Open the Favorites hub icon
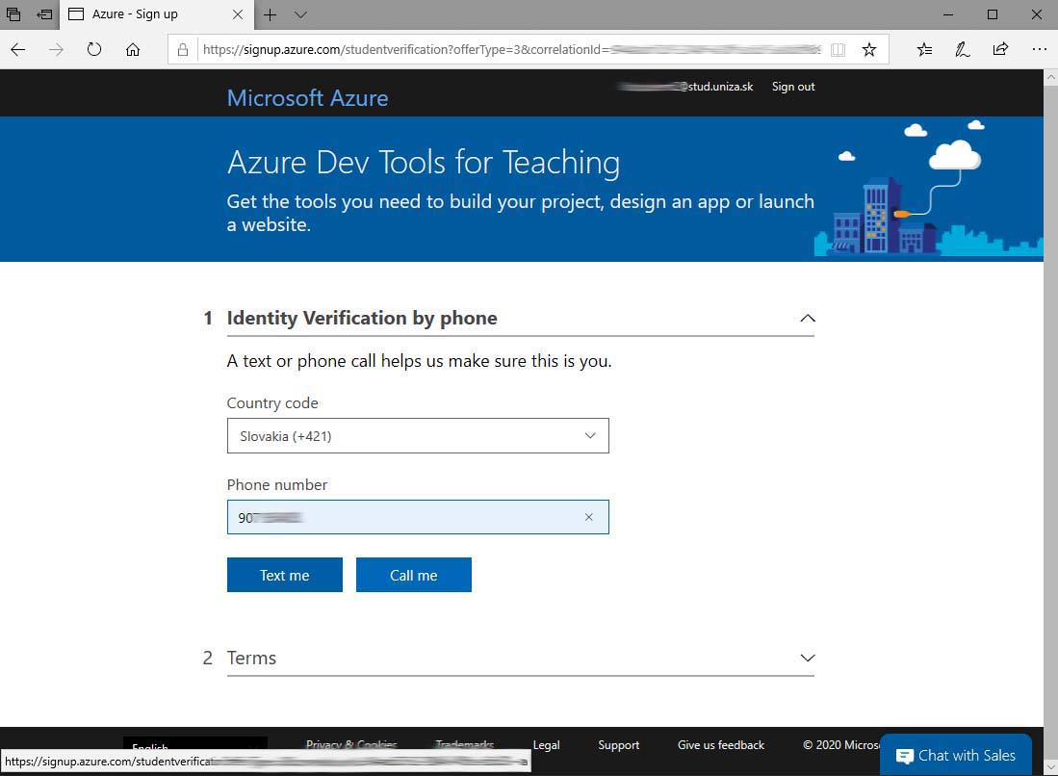Image resolution: width=1058 pixels, height=776 pixels. pyautogui.click(x=924, y=49)
